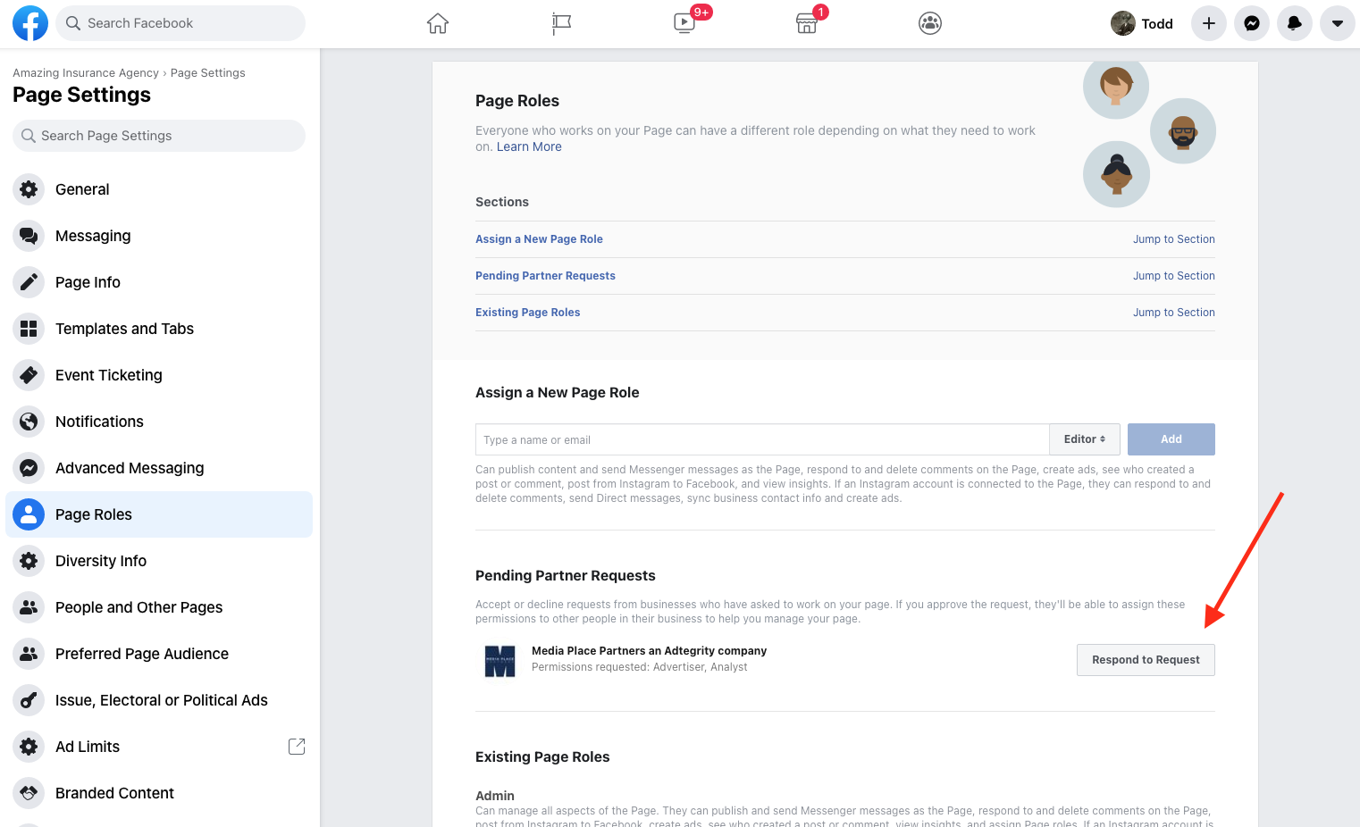Click the Preferred Page Audience icon

pos(29,654)
